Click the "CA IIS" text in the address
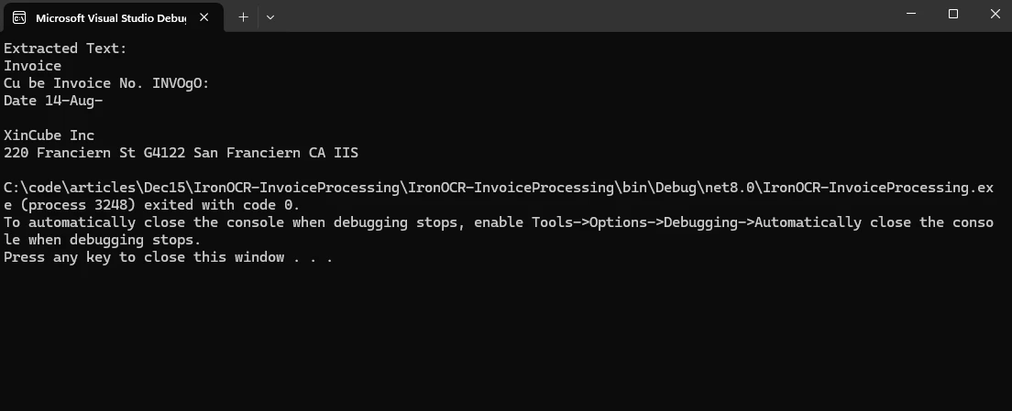Image resolution: width=1012 pixels, height=411 pixels. pos(333,153)
